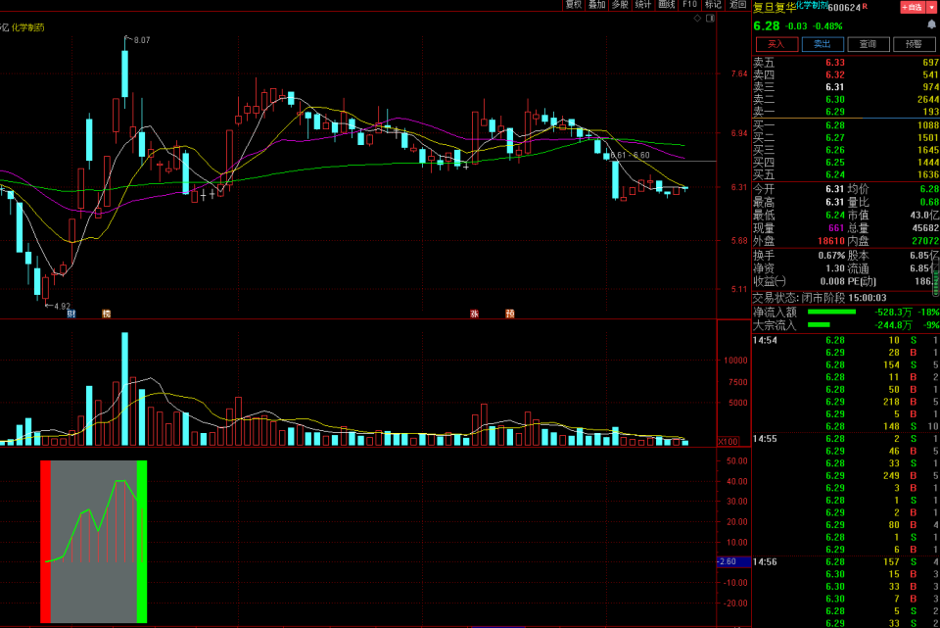Open the dropdown arrow next to 自选
This screenshot has width=940, height=628.
pyautogui.click(x=931, y=7)
